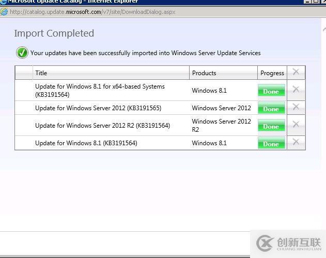Click the green success checkmark icon
This screenshot has width=326, height=258.
22,53
